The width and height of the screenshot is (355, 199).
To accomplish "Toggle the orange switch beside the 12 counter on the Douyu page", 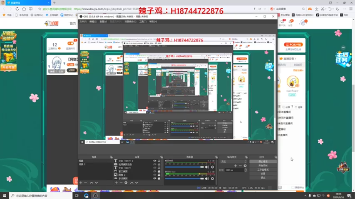I will pyautogui.click(x=70, y=43).
